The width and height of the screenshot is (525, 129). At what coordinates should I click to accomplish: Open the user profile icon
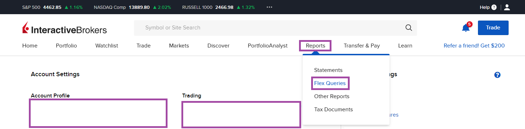507,7
